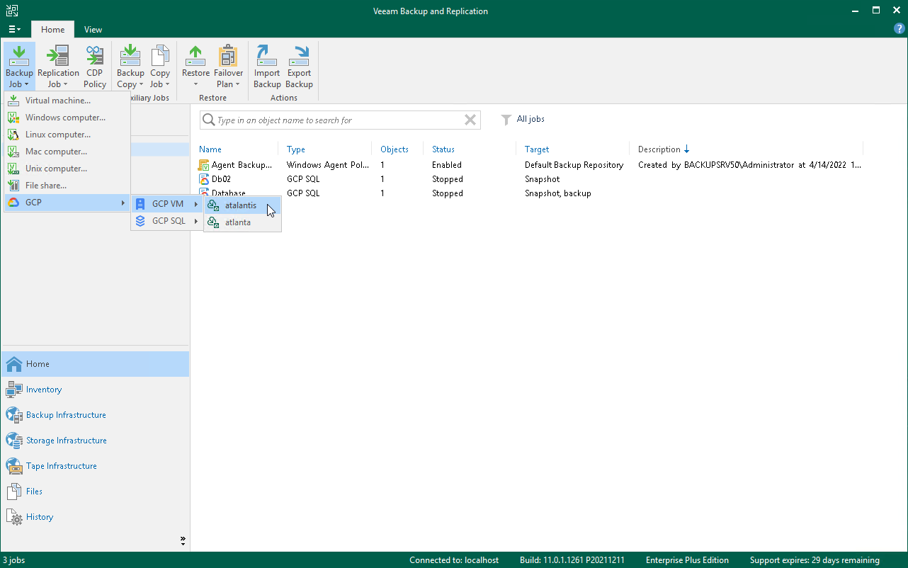
Task: Click the 'Snapshot, backup' target cell
Action: click(558, 193)
